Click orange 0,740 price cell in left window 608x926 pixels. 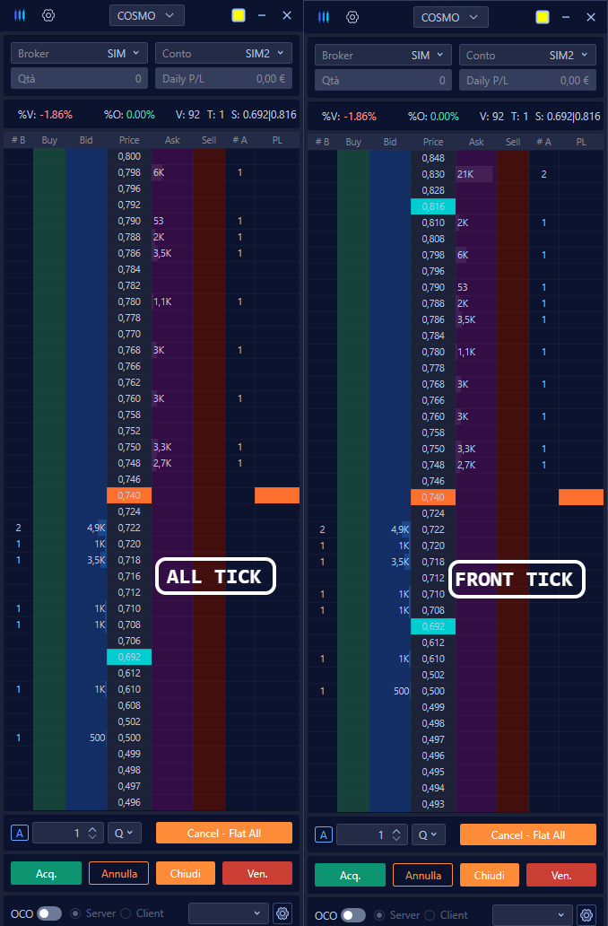(129, 495)
